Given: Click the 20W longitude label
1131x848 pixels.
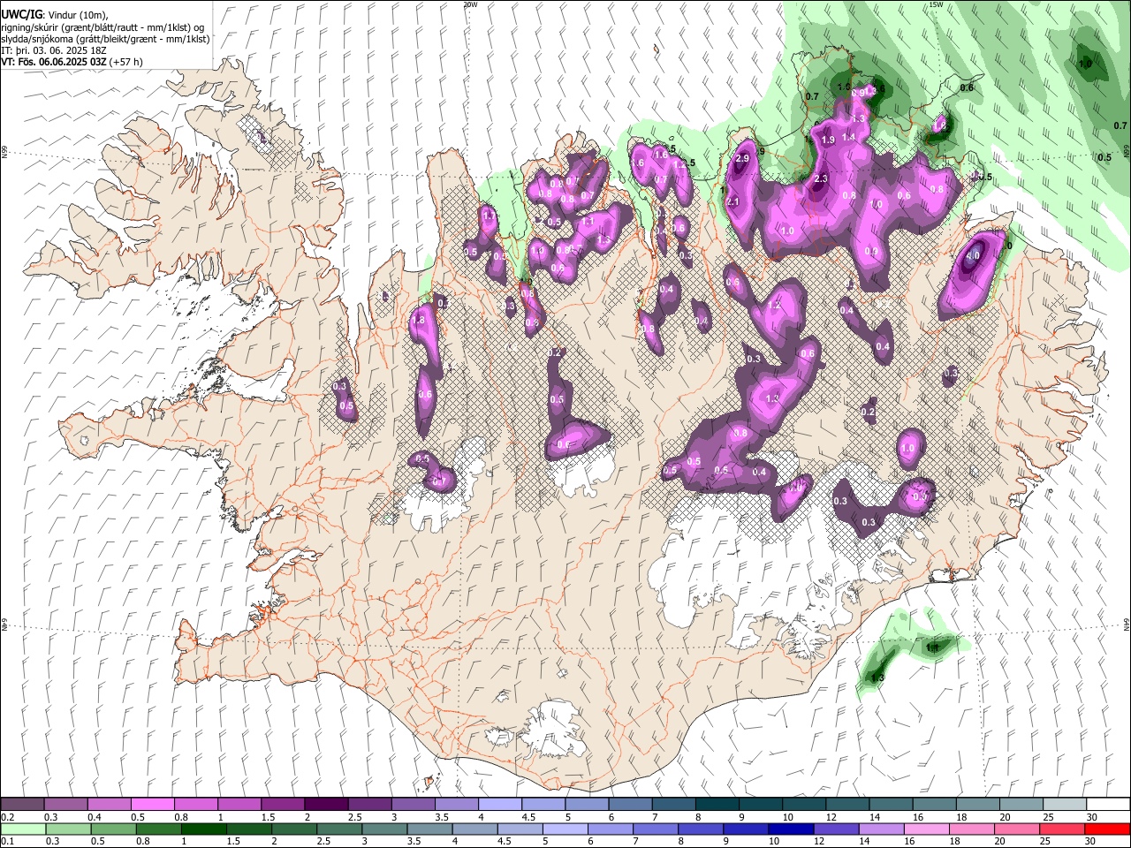Looking at the screenshot, I should (471, 4).
